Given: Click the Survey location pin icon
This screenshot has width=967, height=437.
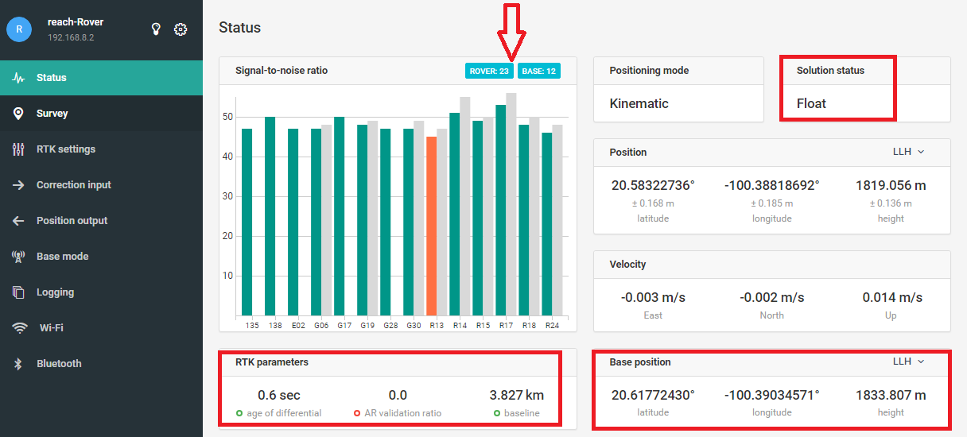Looking at the screenshot, I should pos(18,114).
